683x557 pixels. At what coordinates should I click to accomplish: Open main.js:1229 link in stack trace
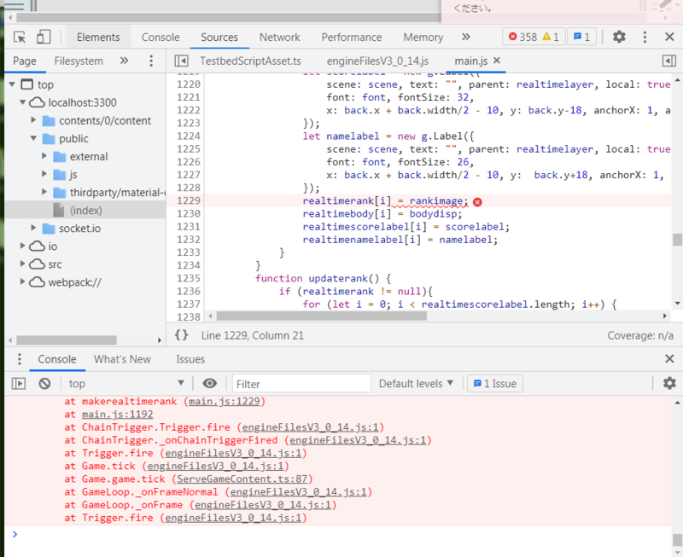[x=225, y=401]
